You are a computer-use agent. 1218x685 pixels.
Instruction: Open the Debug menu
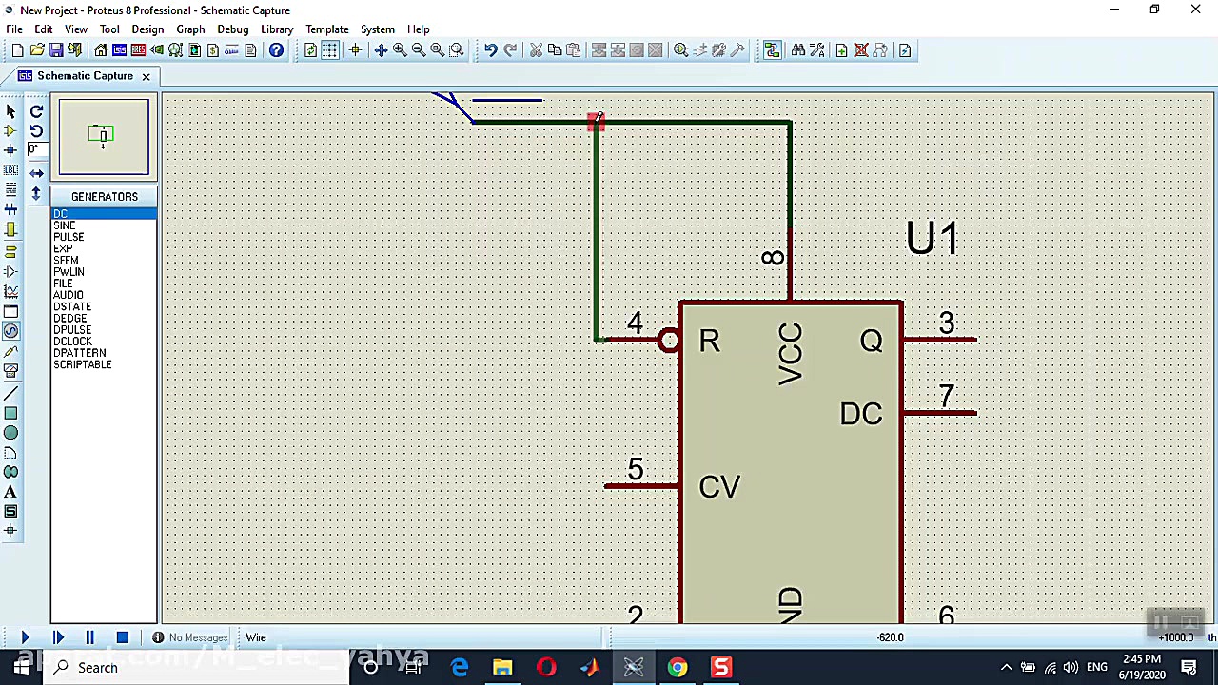click(232, 29)
